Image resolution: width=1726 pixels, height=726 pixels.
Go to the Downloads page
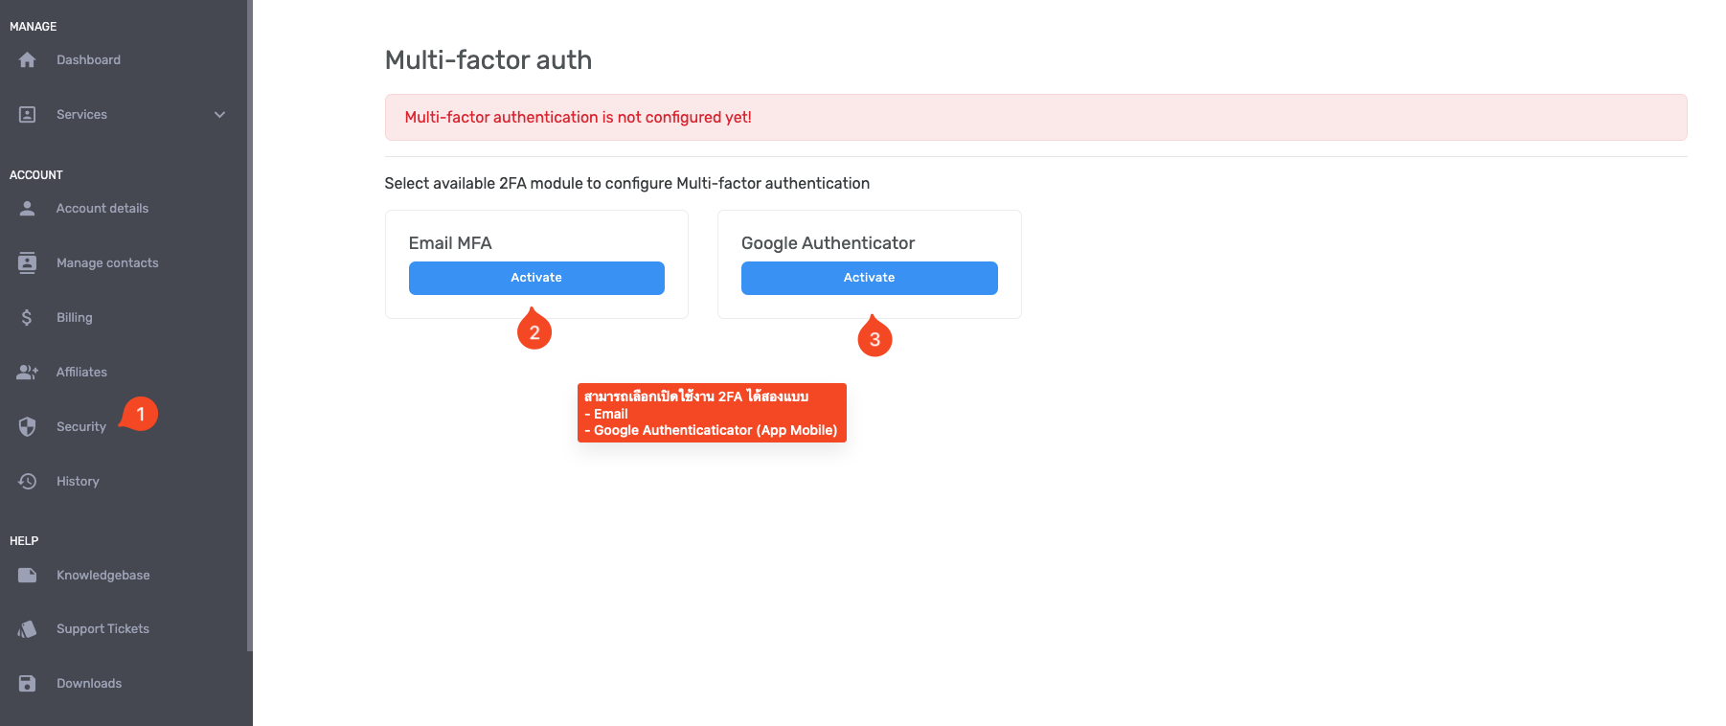pyautogui.click(x=89, y=683)
